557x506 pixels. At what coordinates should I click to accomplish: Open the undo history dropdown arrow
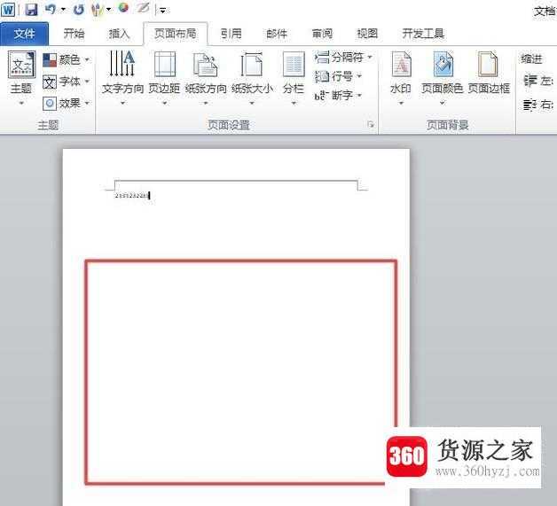[x=63, y=10]
